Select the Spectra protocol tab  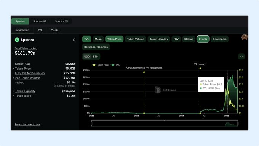click(20, 21)
